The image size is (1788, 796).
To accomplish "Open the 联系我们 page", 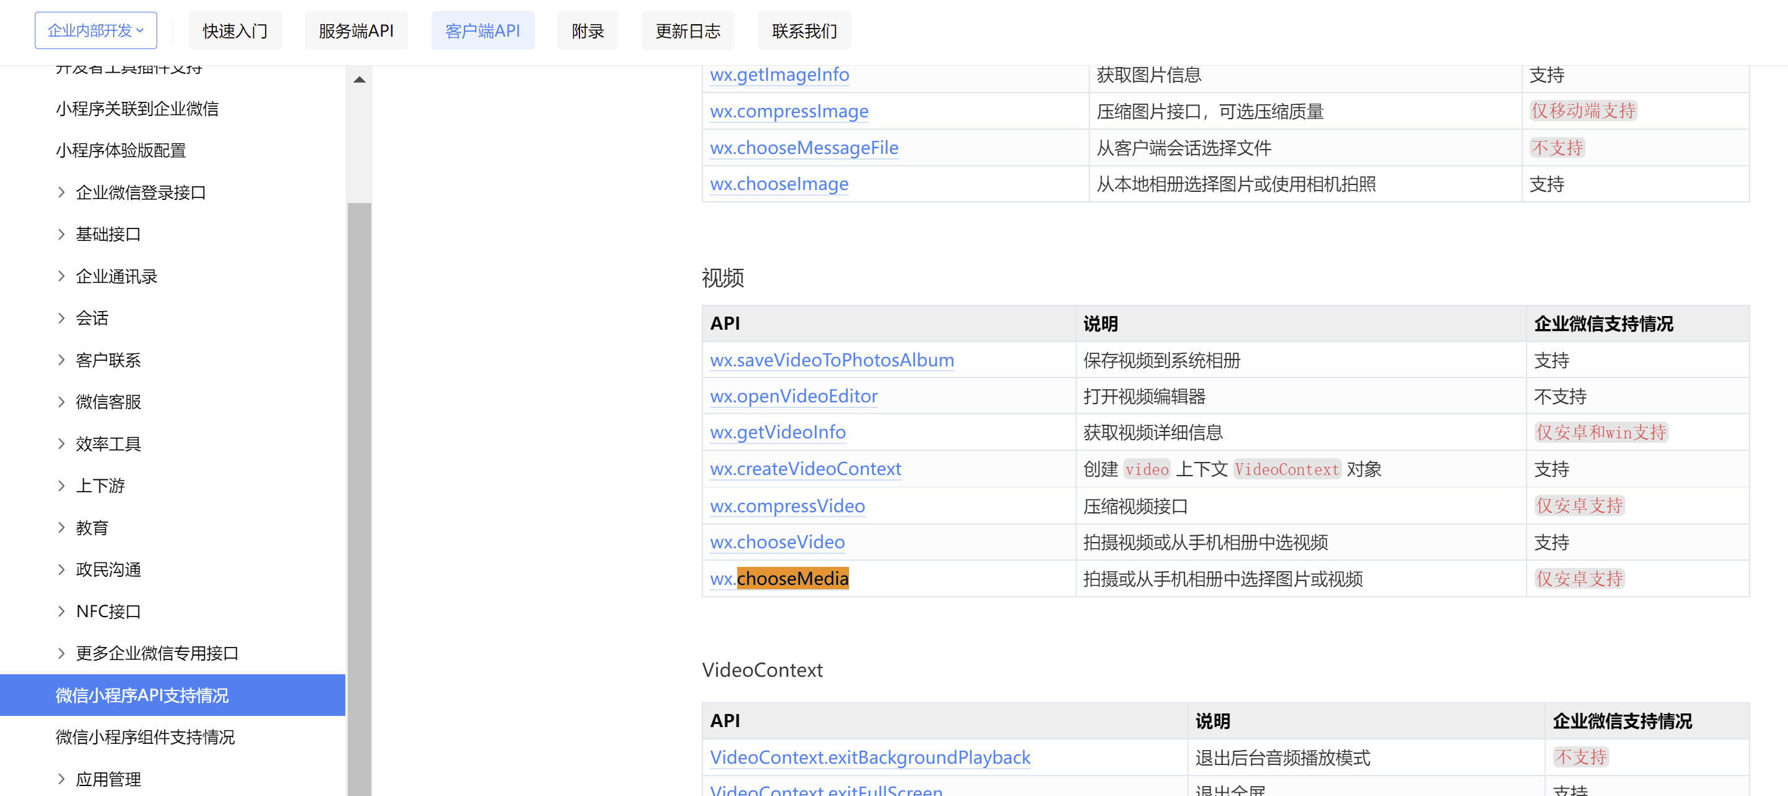I will [x=804, y=30].
